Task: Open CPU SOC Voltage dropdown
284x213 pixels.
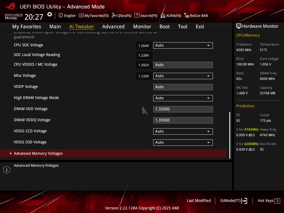Action: (x=183, y=45)
